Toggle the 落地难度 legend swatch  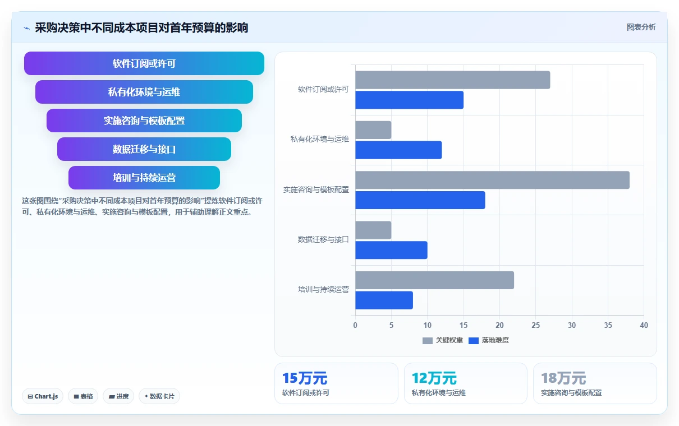click(474, 340)
